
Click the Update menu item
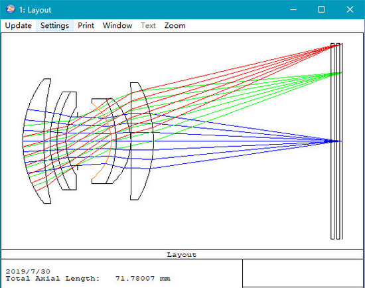18,25
